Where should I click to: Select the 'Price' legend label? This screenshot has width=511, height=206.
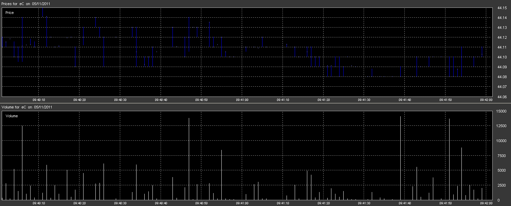pyautogui.click(x=10, y=13)
